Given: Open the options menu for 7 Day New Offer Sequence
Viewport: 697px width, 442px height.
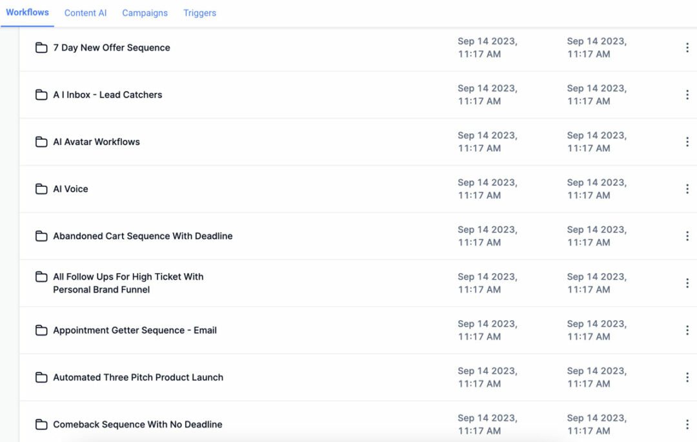Looking at the screenshot, I should pos(687,48).
